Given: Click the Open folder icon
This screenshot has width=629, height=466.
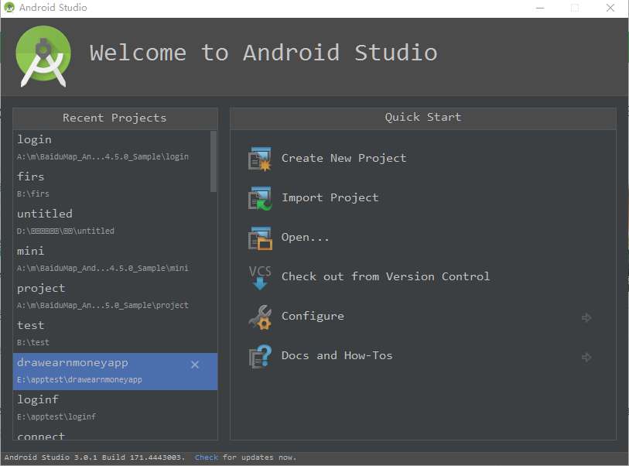Looking at the screenshot, I should pyautogui.click(x=260, y=238).
